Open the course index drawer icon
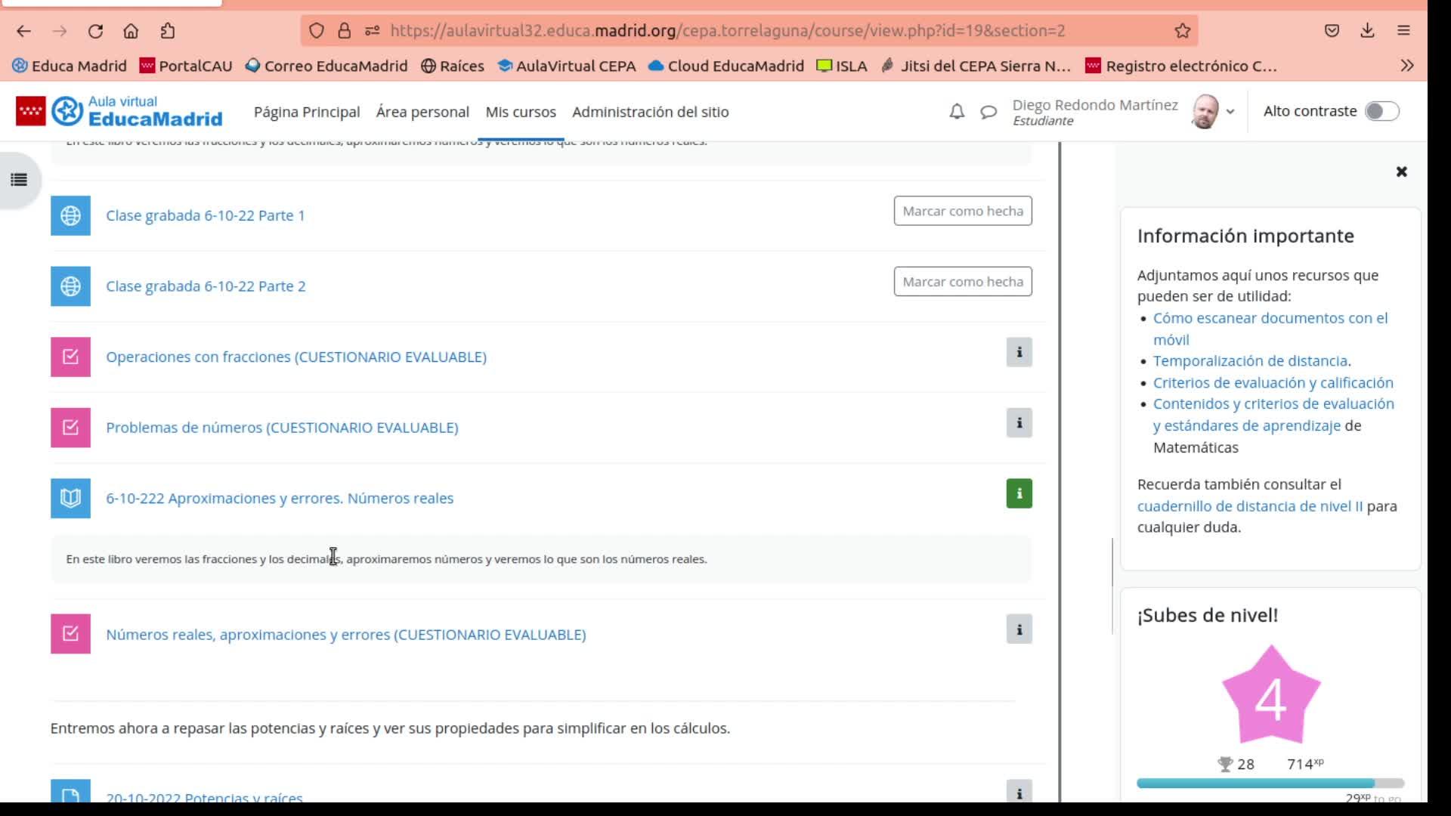 pyautogui.click(x=19, y=180)
